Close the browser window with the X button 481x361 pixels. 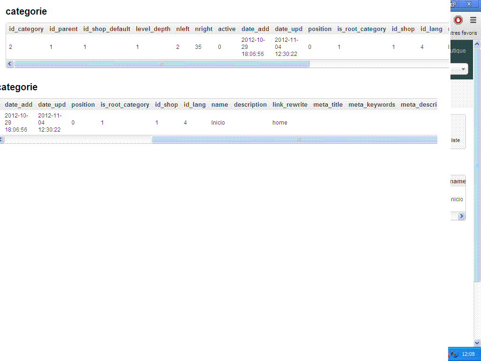tap(469, 4)
